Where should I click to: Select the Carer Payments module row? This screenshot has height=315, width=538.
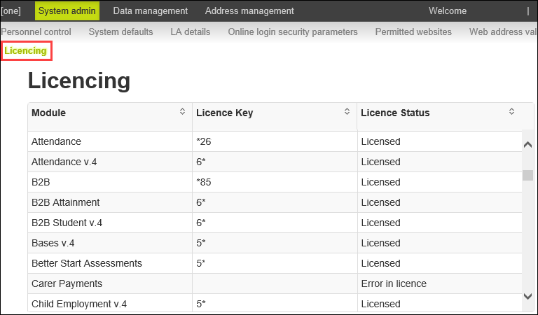point(67,283)
